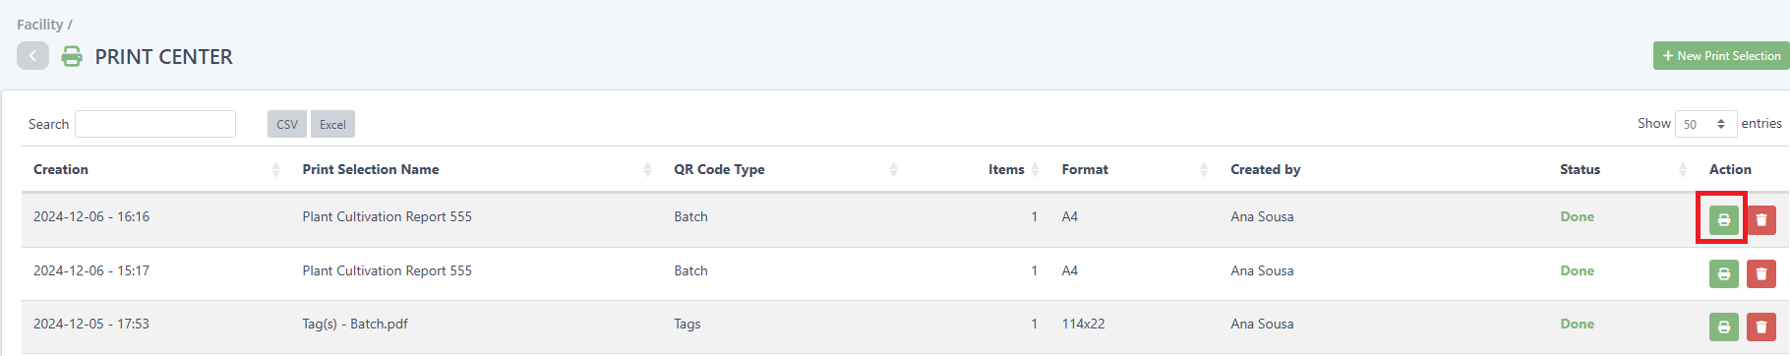Click the PRINT CENTER page title

coord(164,57)
